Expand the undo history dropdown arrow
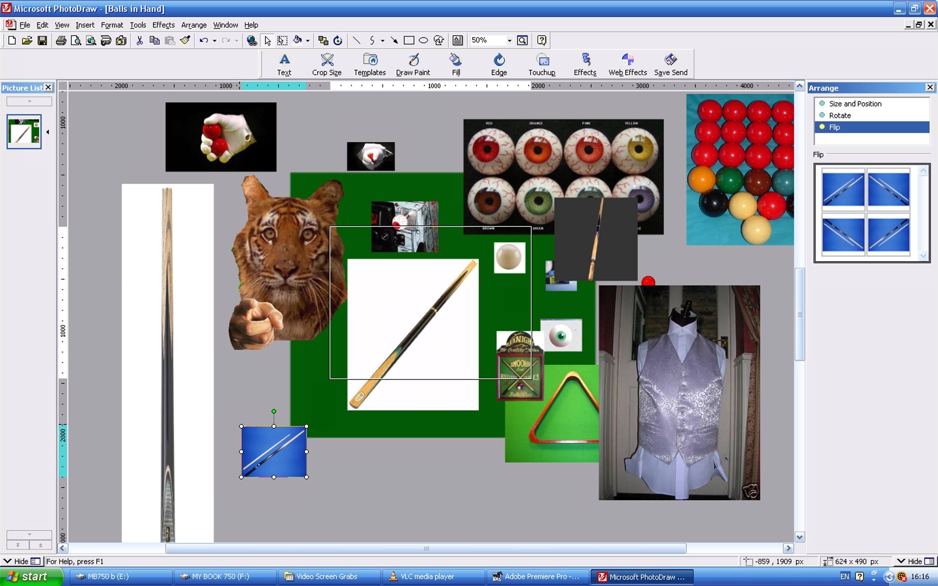The width and height of the screenshot is (938, 586). [215, 40]
